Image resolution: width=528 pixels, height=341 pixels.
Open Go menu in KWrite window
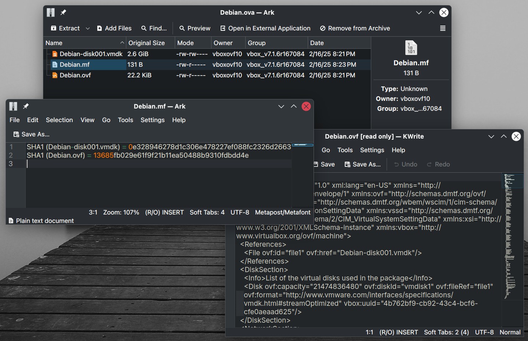326,150
